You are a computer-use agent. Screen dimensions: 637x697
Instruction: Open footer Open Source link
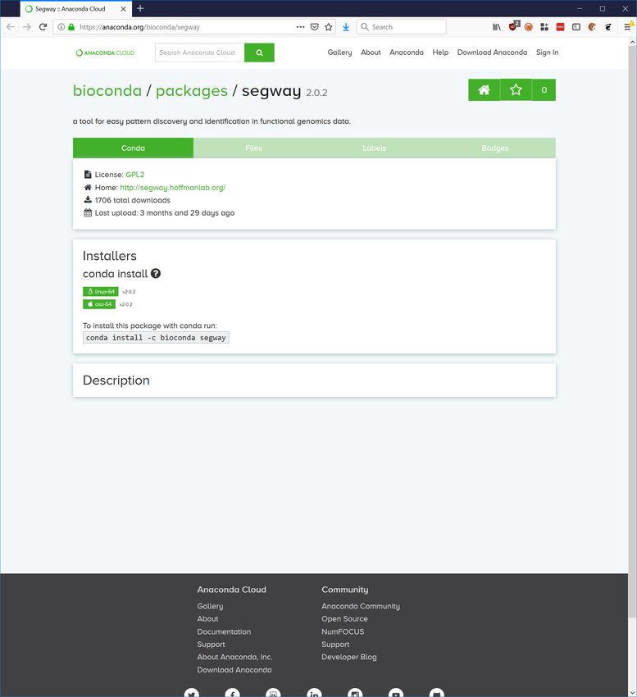tap(344, 619)
